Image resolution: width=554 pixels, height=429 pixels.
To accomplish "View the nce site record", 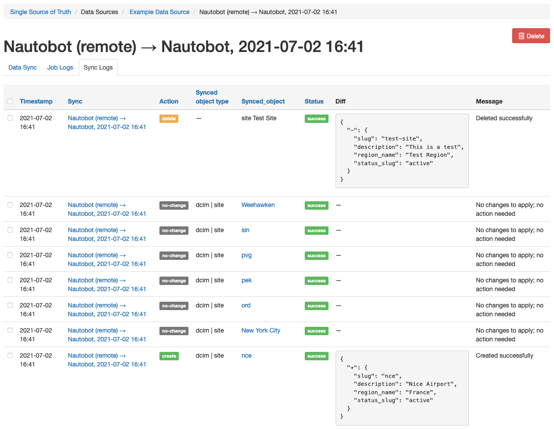I will (x=246, y=355).
